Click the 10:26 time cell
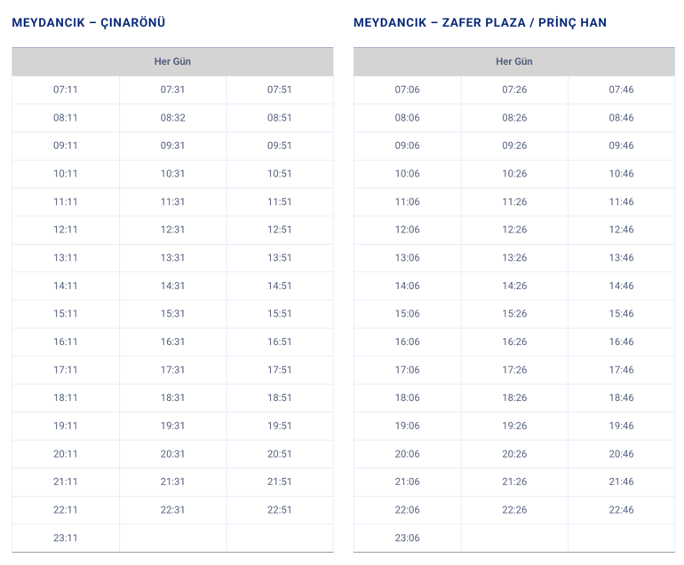The width and height of the screenshot is (684, 565). [514, 174]
